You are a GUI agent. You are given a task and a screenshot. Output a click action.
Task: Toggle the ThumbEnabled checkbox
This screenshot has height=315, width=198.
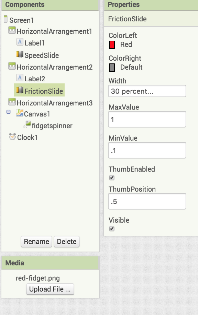112,177
